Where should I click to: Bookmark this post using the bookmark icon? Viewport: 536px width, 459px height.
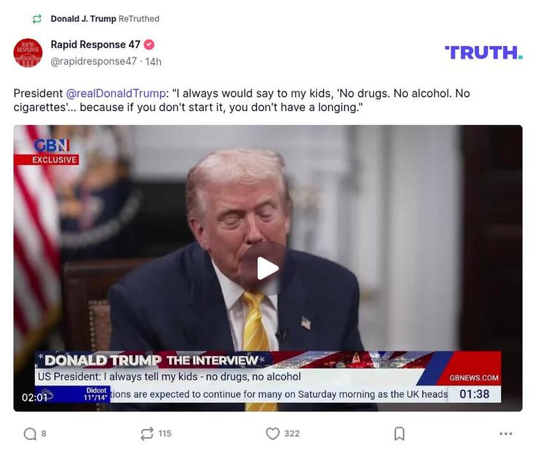click(x=399, y=433)
